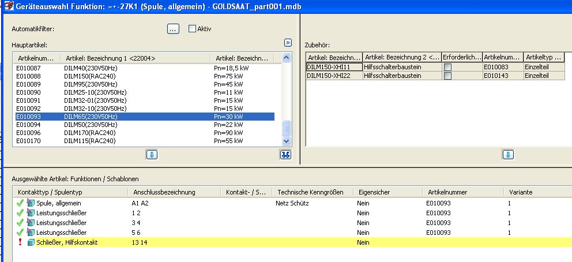Click accessory article number E010083
572x262 pixels.
tap(503, 67)
